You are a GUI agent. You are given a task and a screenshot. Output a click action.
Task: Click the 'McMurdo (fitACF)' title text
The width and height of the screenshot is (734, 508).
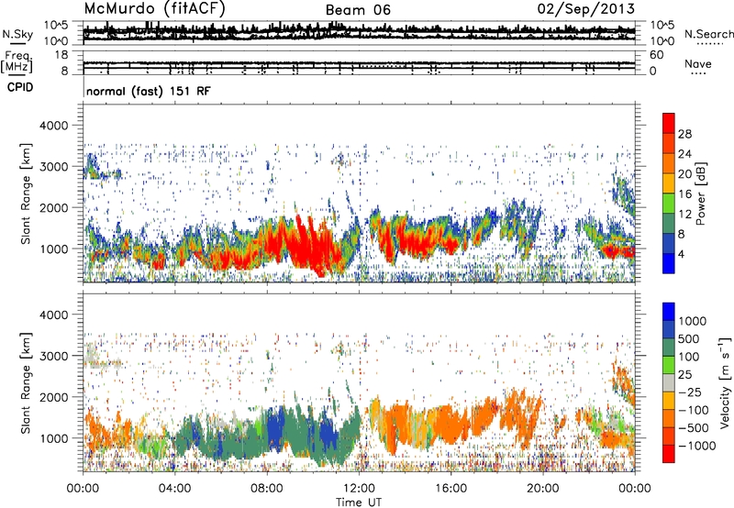[154, 9]
